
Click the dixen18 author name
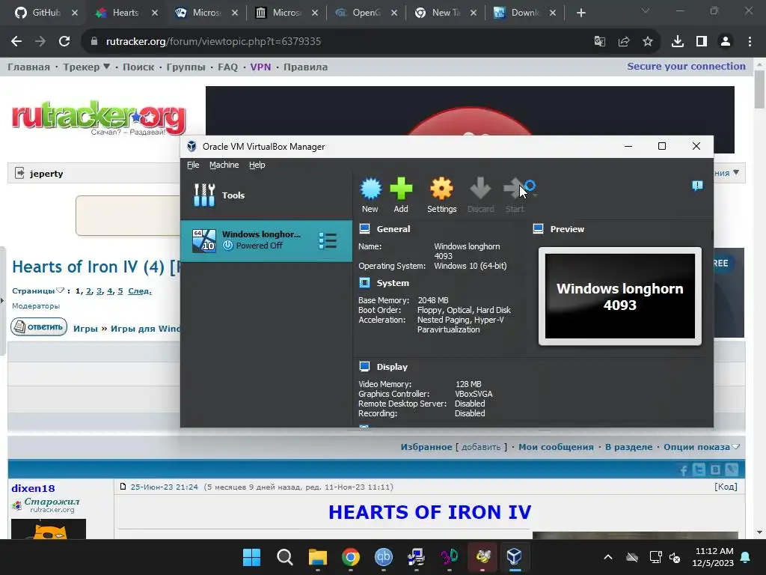(x=33, y=488)
